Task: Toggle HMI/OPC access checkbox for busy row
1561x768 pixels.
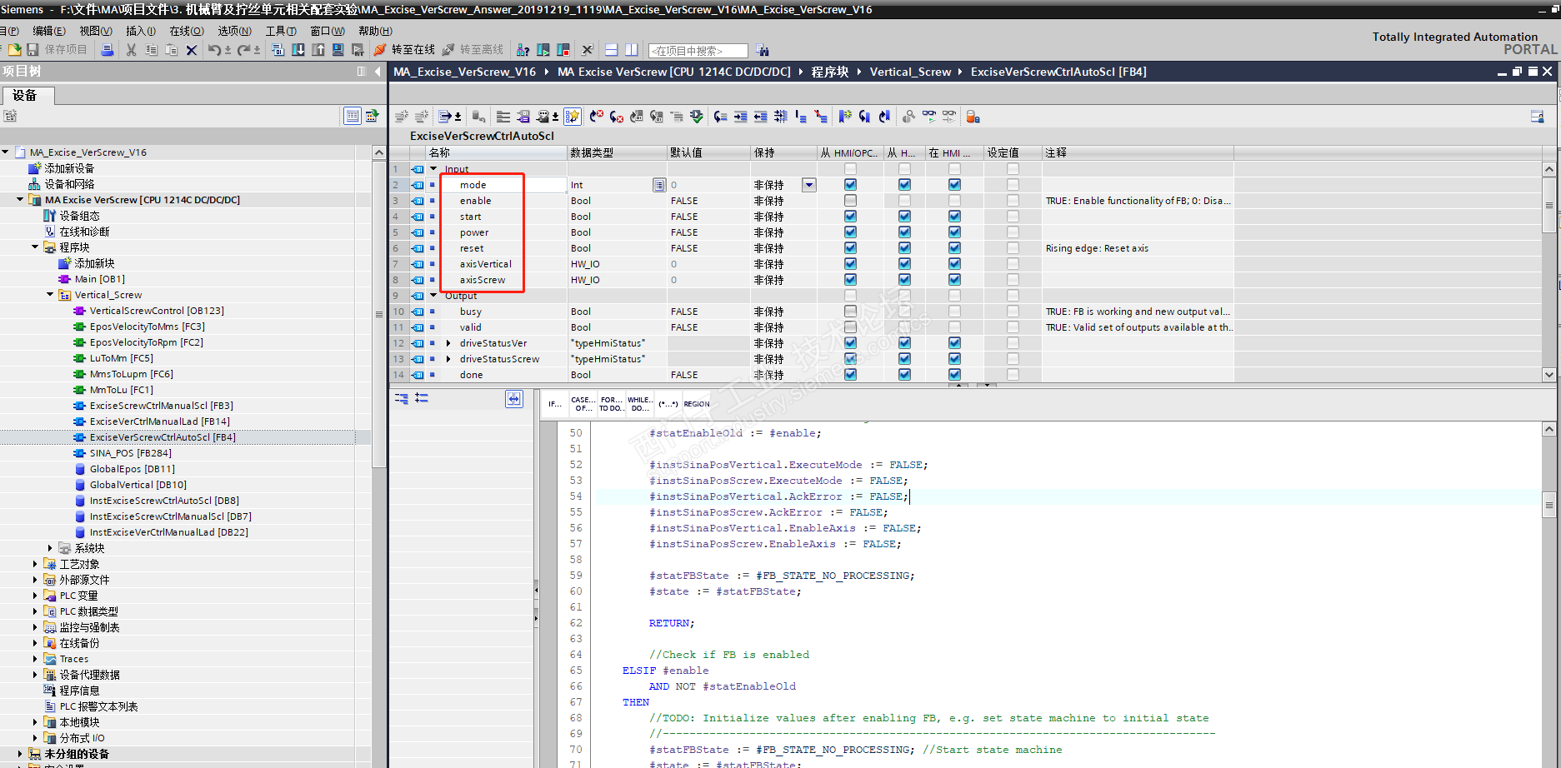Action: coord(850,312)
